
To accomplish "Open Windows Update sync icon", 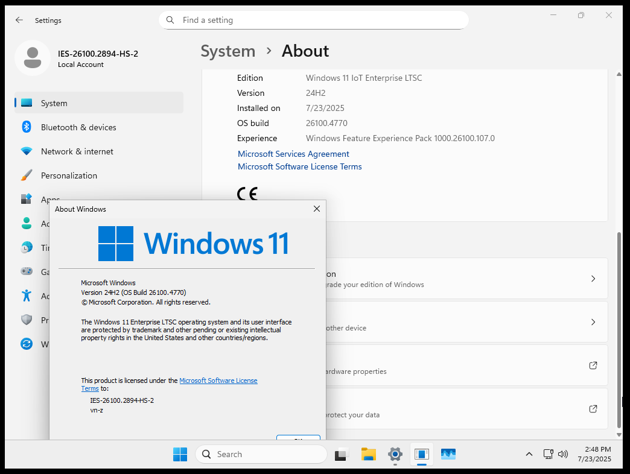I will coord(27,344).
